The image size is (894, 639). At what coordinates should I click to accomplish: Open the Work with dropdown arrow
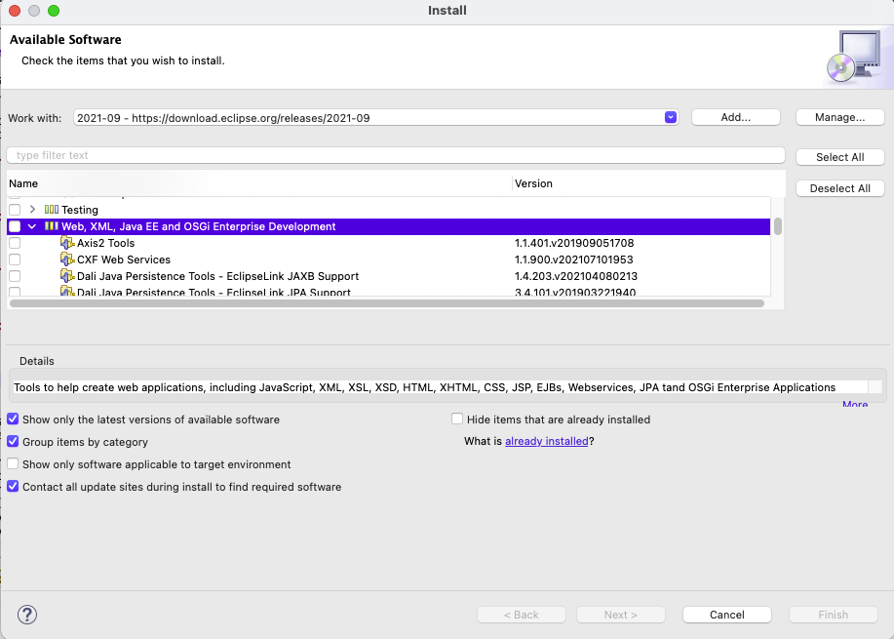point(671,117)
